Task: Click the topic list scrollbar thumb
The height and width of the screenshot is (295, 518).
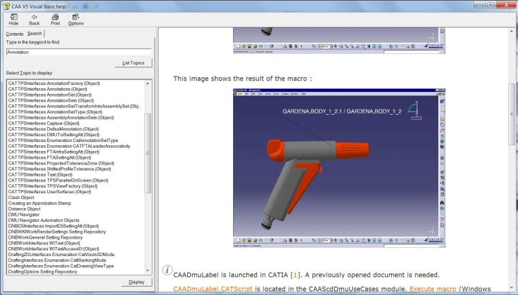Action: [148, 154]
